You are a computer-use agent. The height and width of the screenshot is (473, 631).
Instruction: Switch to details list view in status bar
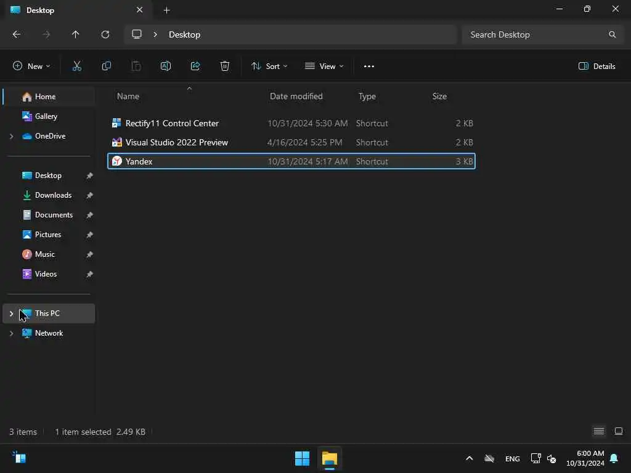pos(599,432)
